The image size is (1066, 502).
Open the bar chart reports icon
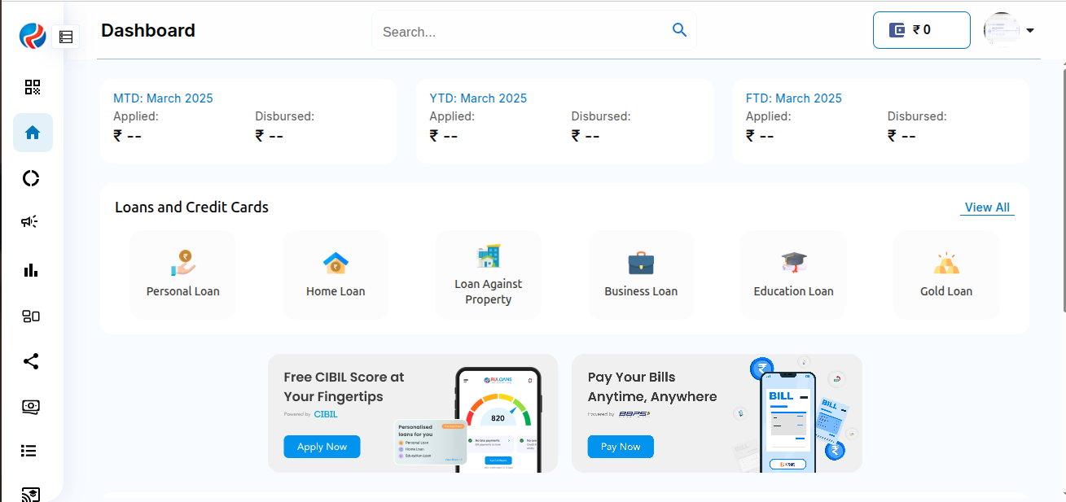click(31, 270)
